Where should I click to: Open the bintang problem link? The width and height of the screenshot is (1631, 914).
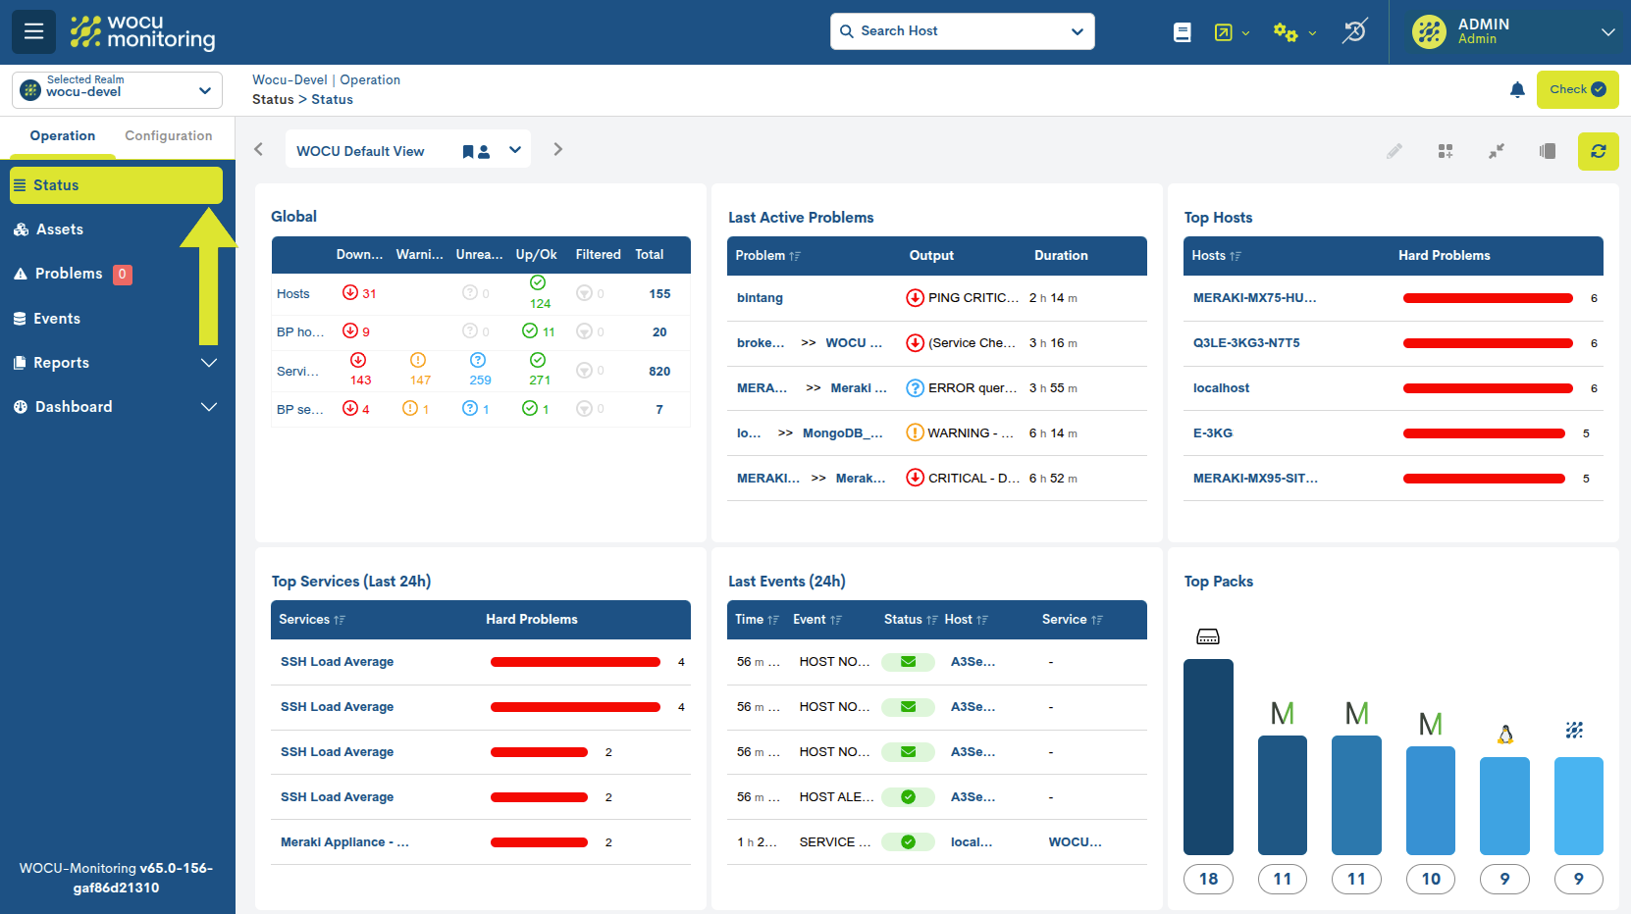[759, 297]
